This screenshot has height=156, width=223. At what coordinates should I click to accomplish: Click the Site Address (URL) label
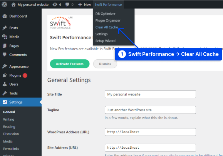(62, 148)
